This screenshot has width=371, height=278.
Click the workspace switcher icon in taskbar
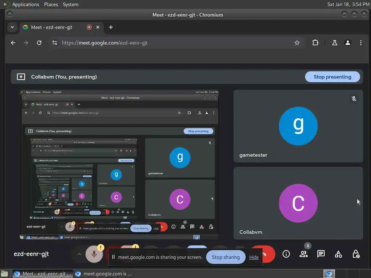(329, 274)
